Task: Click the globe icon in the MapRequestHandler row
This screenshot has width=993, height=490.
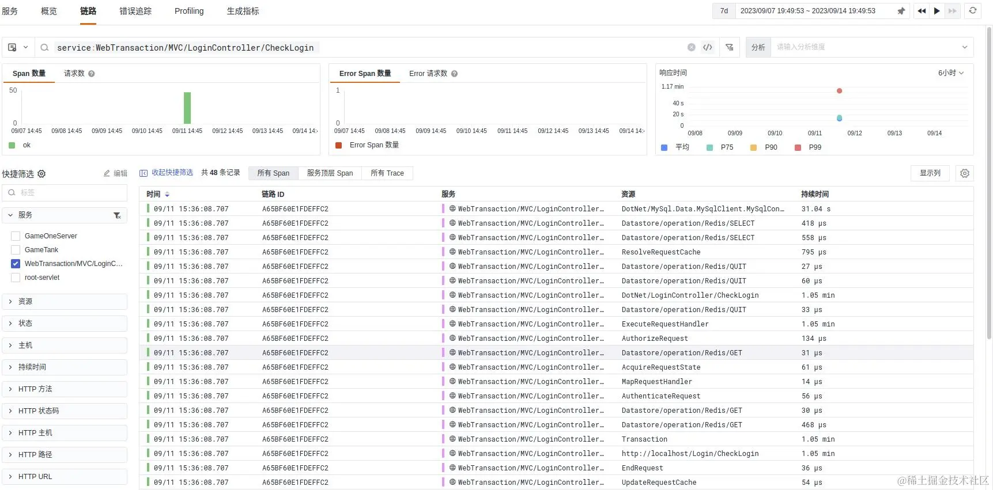Action: [x=453, y=382]
